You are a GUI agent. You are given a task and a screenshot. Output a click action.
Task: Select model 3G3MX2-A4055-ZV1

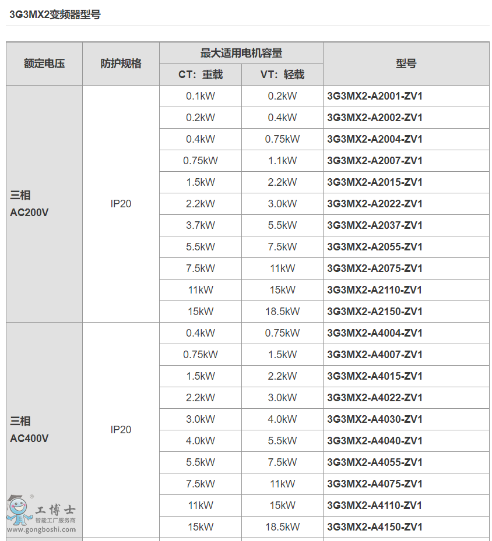[x=375, y=462]
